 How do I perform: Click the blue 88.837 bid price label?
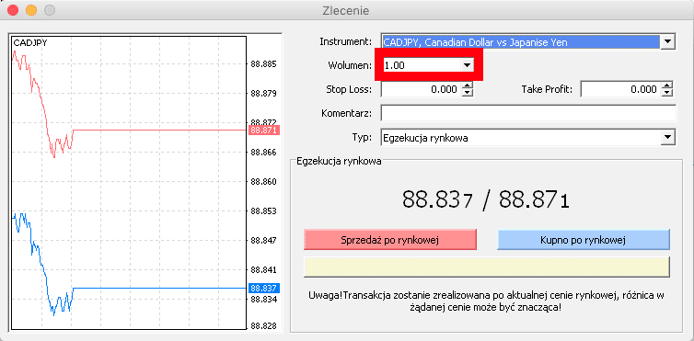(264, 288)
